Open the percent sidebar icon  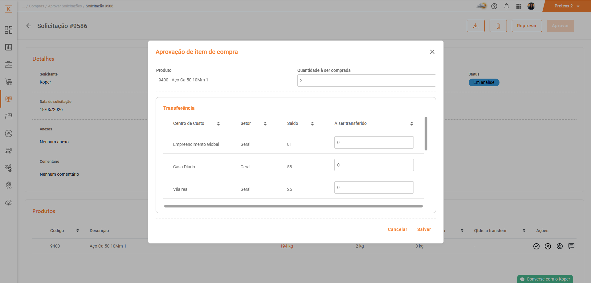(x=9, y=133)
